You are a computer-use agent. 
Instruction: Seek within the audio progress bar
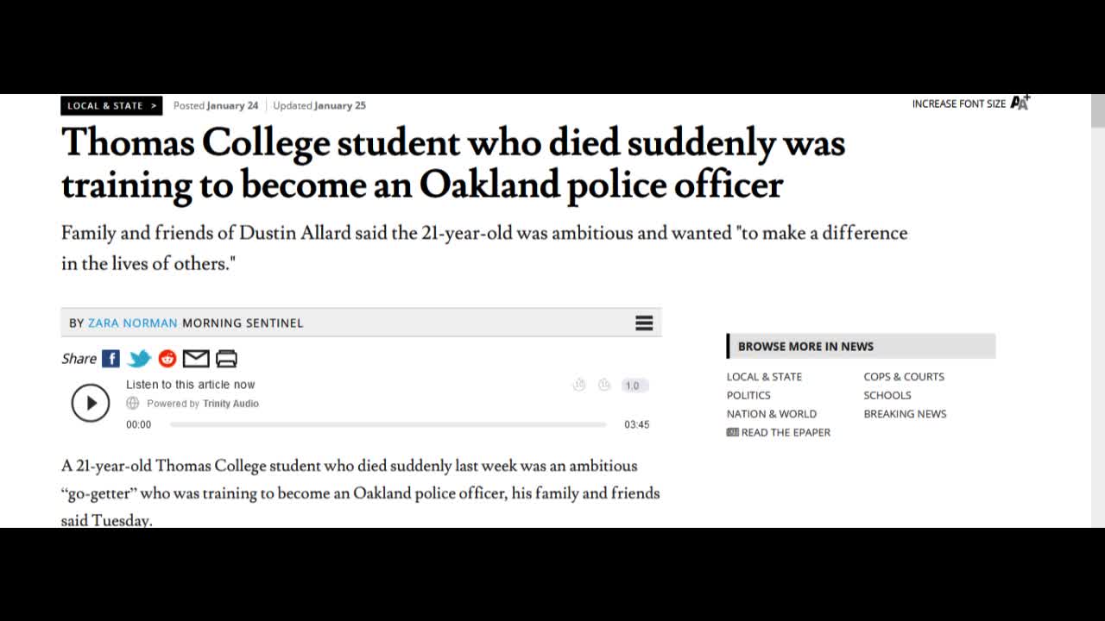388,424
